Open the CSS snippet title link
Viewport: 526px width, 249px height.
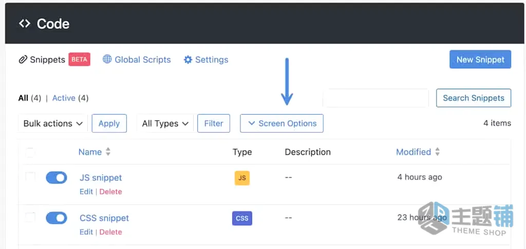(104, 218)
